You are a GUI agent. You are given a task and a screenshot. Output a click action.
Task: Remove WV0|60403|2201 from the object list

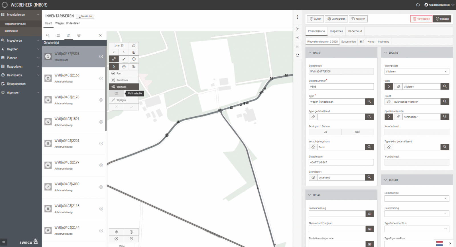101,143
